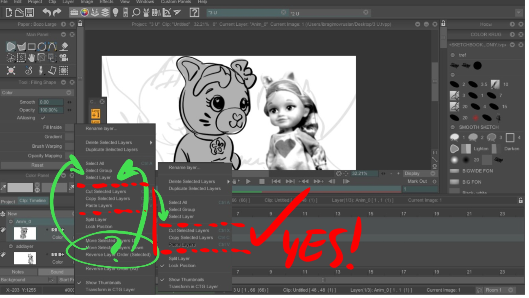Open help with the question mark icon

coord(195,12)
